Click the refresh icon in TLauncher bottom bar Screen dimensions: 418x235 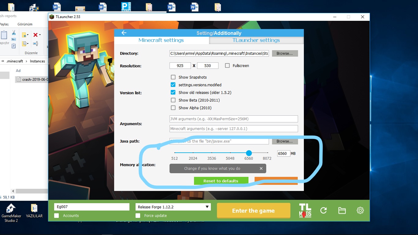(323, 211)
